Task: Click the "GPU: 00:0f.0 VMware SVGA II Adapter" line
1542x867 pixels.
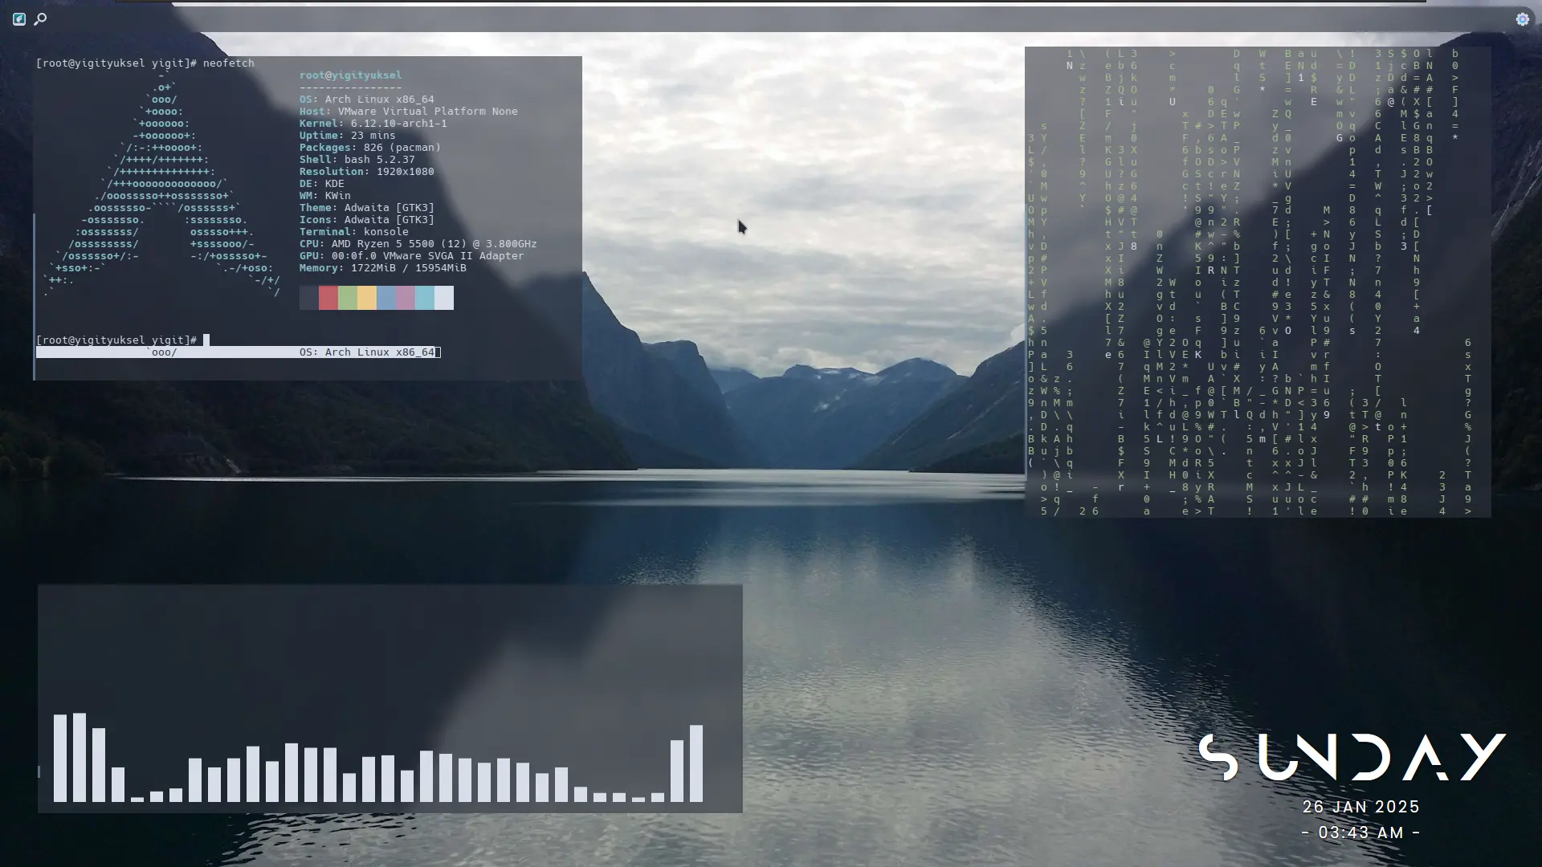Action: (412, 256)
